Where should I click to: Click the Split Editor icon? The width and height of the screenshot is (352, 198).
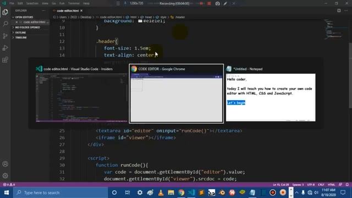[x=339, y=10]
